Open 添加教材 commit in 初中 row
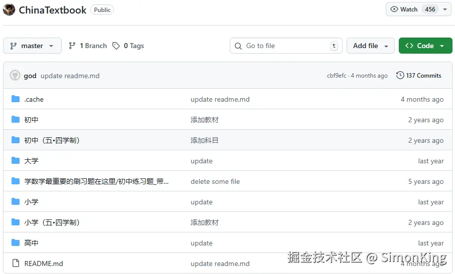Image resolution: width=455 pixels, height=274 pixels. point(205,120)
